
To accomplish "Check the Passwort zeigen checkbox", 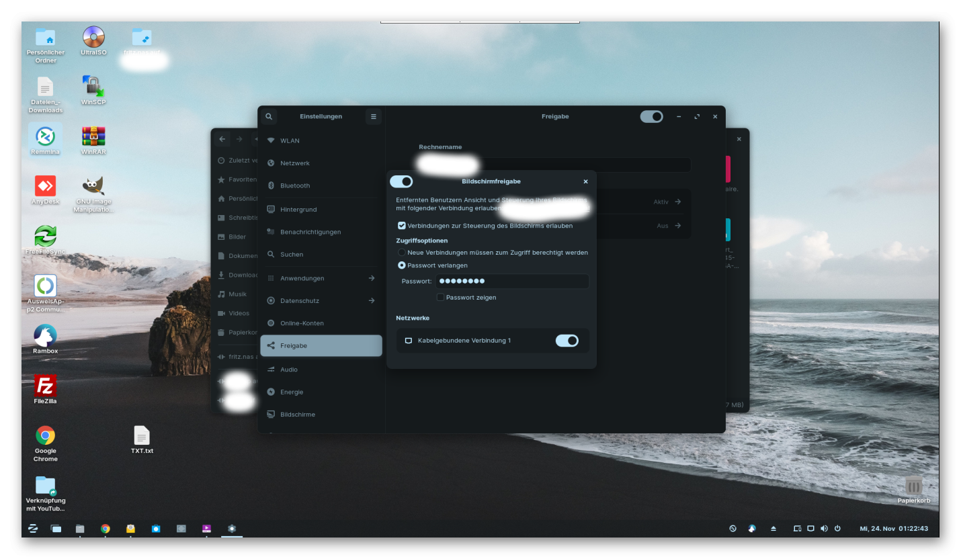I will [x=440, y=297].
